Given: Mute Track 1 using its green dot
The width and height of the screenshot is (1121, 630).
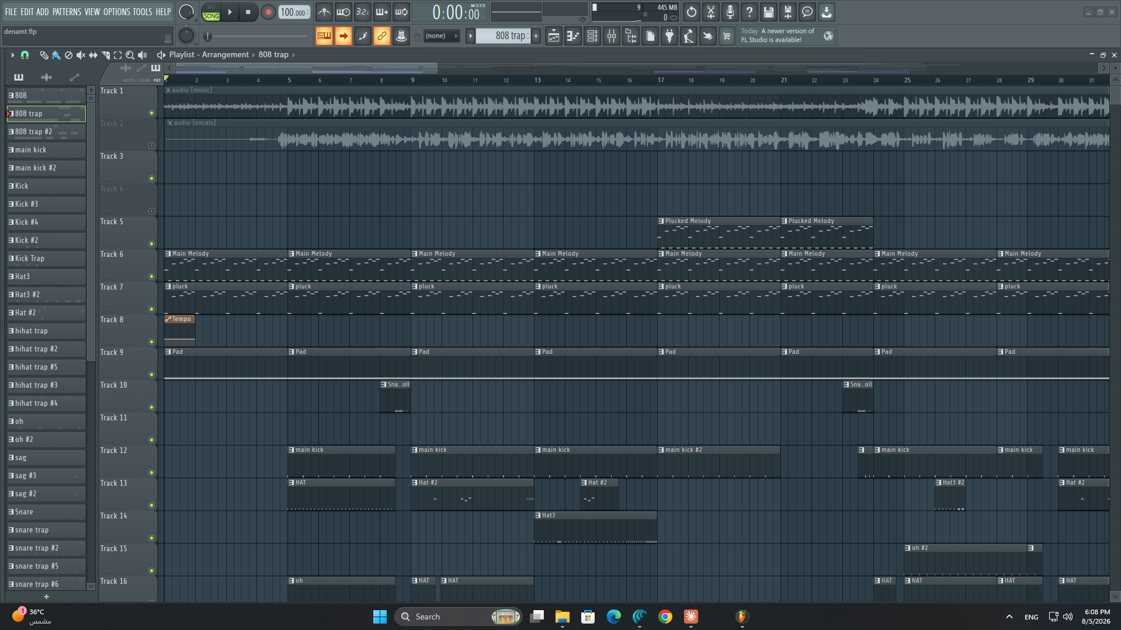Looking at the screenshot, I should pyautogui.click(x=151, y=113).
